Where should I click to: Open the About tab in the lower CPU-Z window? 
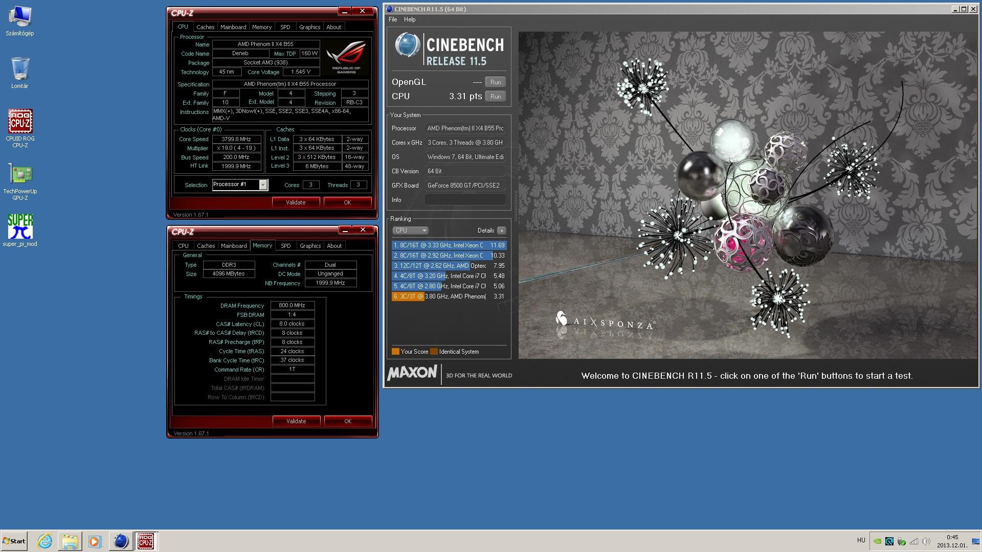point(334,246)
